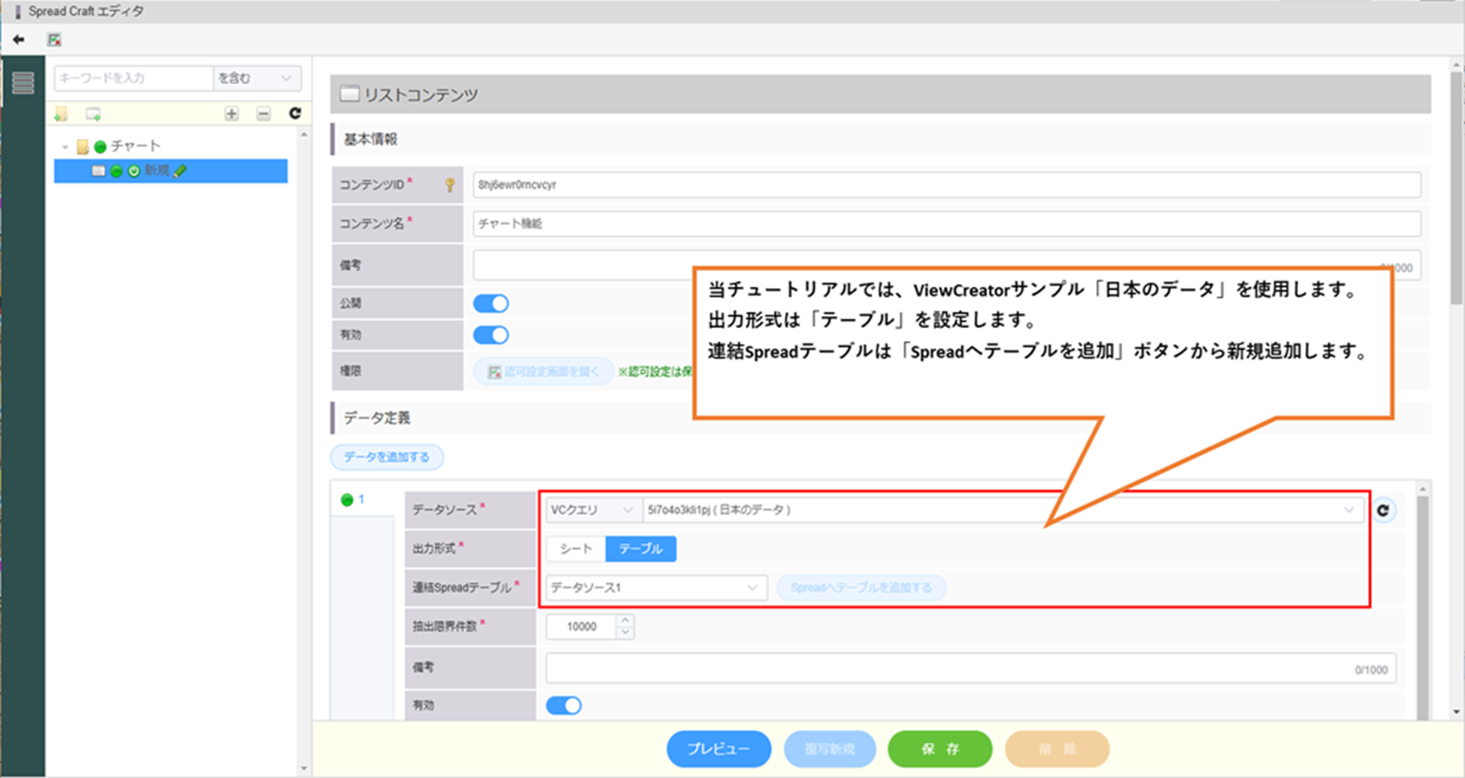
Task: Click the add content icon
Action: pyautogui.click(x=93, y=114)
